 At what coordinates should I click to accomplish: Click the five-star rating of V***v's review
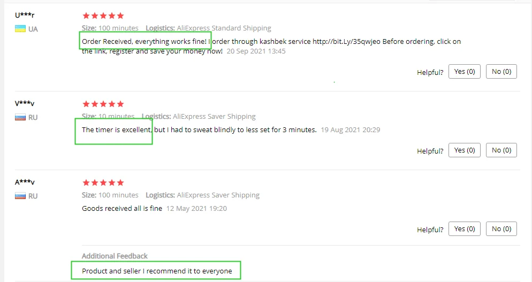(x=103, y=104)
